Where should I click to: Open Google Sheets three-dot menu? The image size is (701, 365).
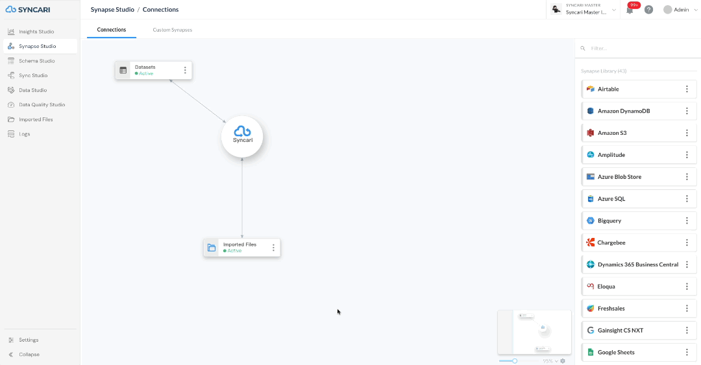tap(687, 351)
